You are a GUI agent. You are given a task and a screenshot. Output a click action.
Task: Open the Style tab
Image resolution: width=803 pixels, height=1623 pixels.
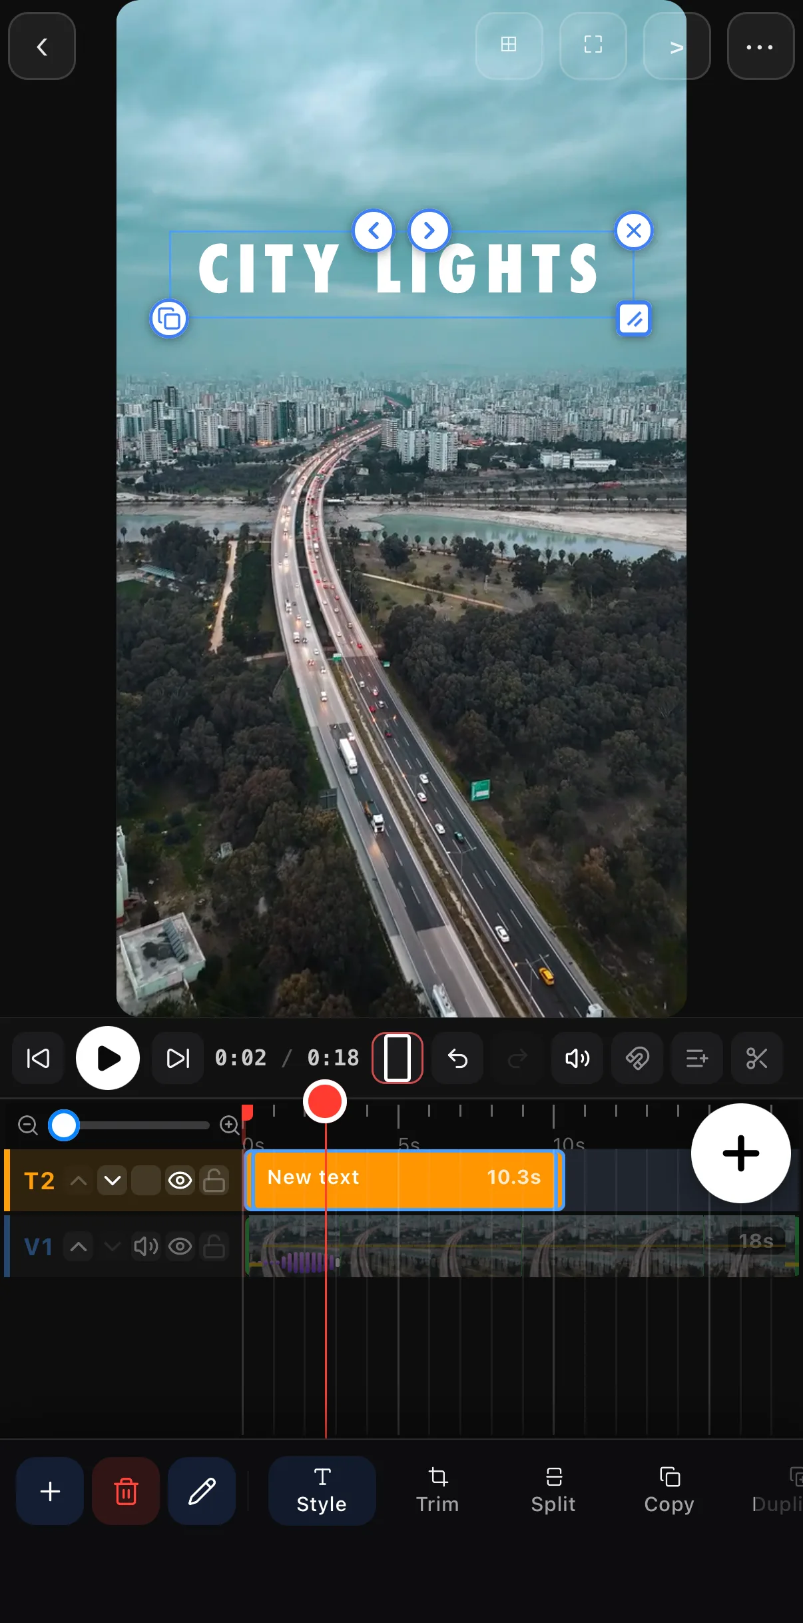tap(322, 1491)
